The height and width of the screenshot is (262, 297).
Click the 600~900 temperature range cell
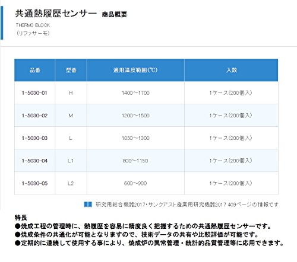click(x=135, y=183)
